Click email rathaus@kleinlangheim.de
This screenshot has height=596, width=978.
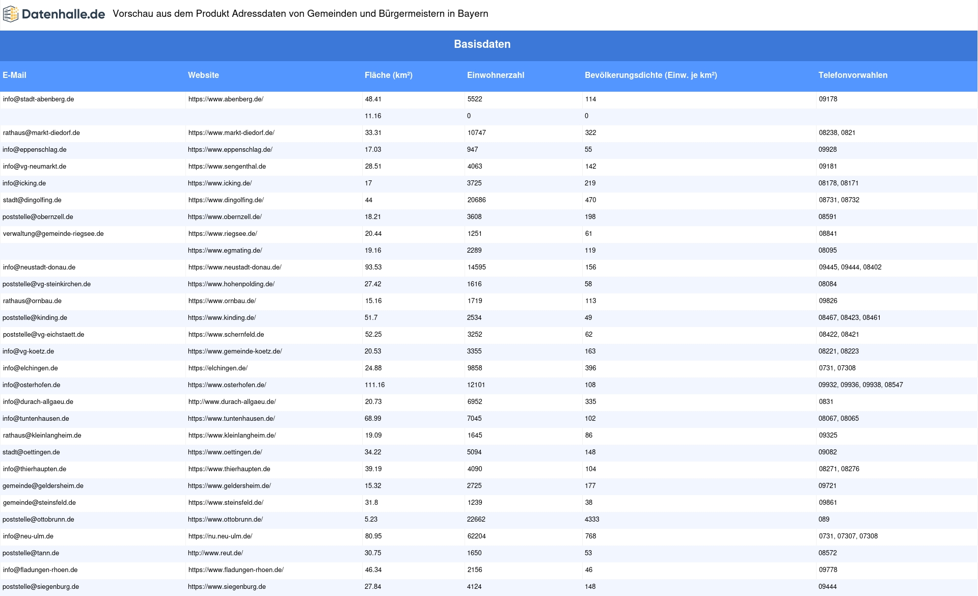click(x=42, y=436)
